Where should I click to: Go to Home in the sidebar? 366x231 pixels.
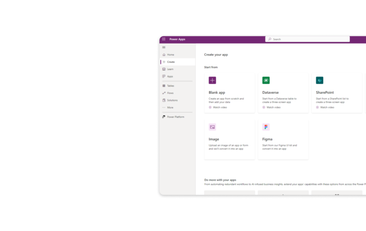(178, 54)
